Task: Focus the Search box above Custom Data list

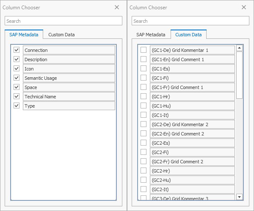Action: click(190, 21)
